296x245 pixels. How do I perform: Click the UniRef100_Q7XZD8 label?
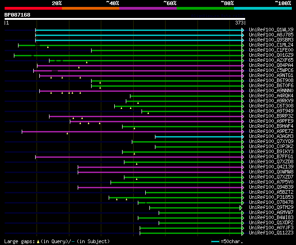pyautogui.click(x=271, y=162)
